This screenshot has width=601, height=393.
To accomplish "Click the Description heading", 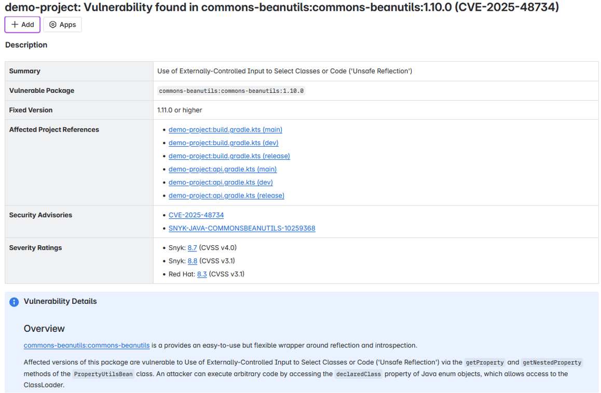I will (26, 45).
